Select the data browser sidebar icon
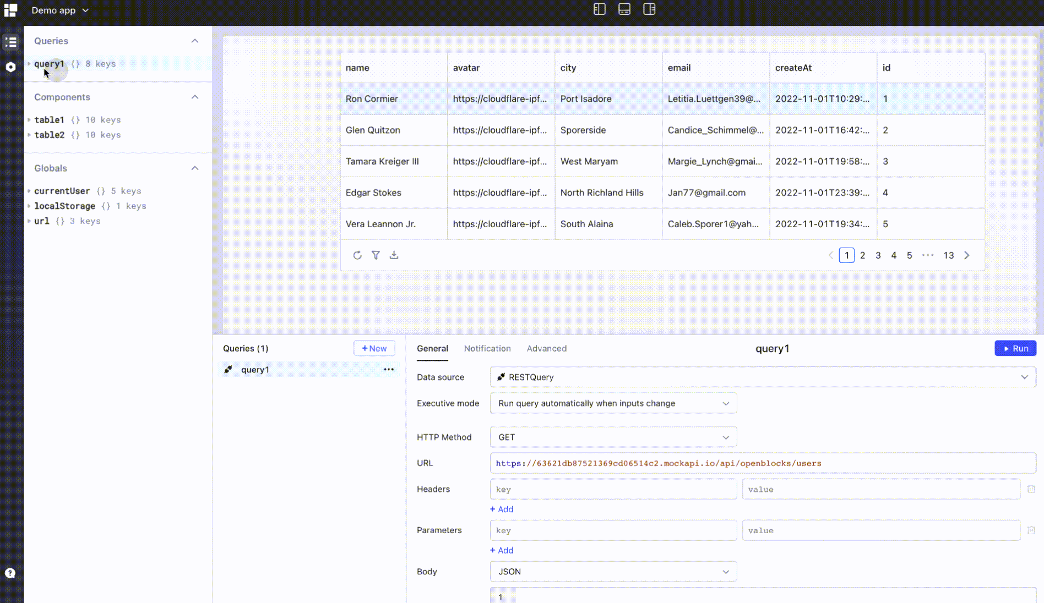Image resolution: width=1044 pixels, height=603 pixels. pos(10,42)
